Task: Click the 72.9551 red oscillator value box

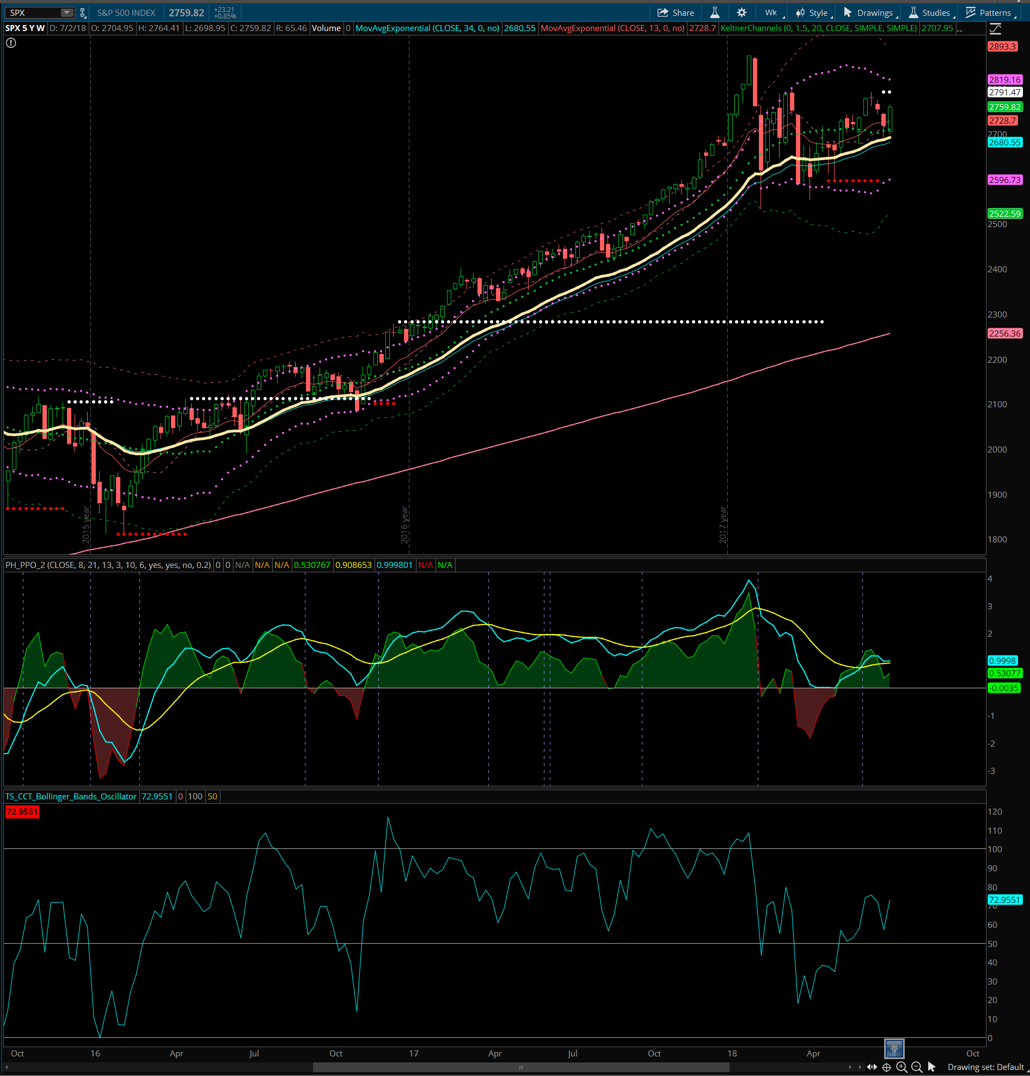Action: (x=22, y=812)
